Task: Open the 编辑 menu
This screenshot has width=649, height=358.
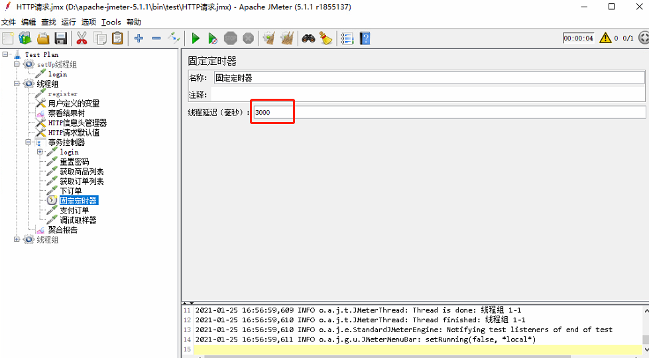Action: [x=29, y=22]
